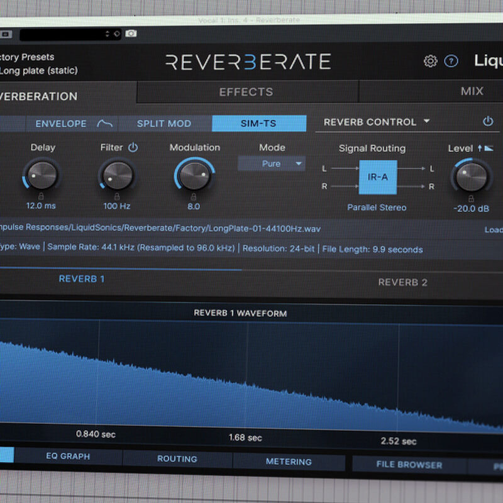Click the 100 Hz filter value

(117, 206)
